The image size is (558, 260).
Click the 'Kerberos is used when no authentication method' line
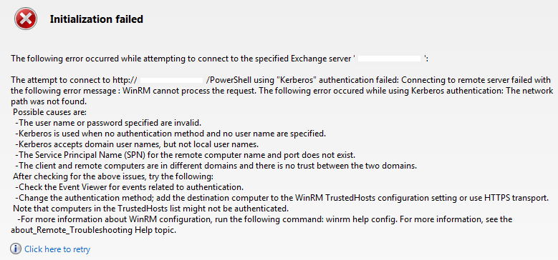pos(170,134)
